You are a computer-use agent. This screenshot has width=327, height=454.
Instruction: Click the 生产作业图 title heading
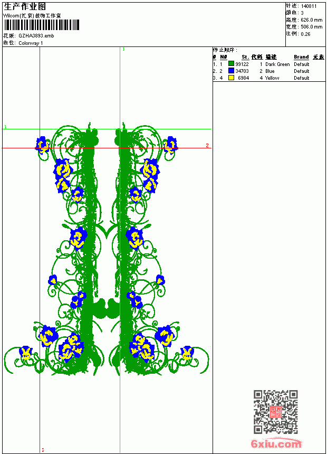coord(25,7)
